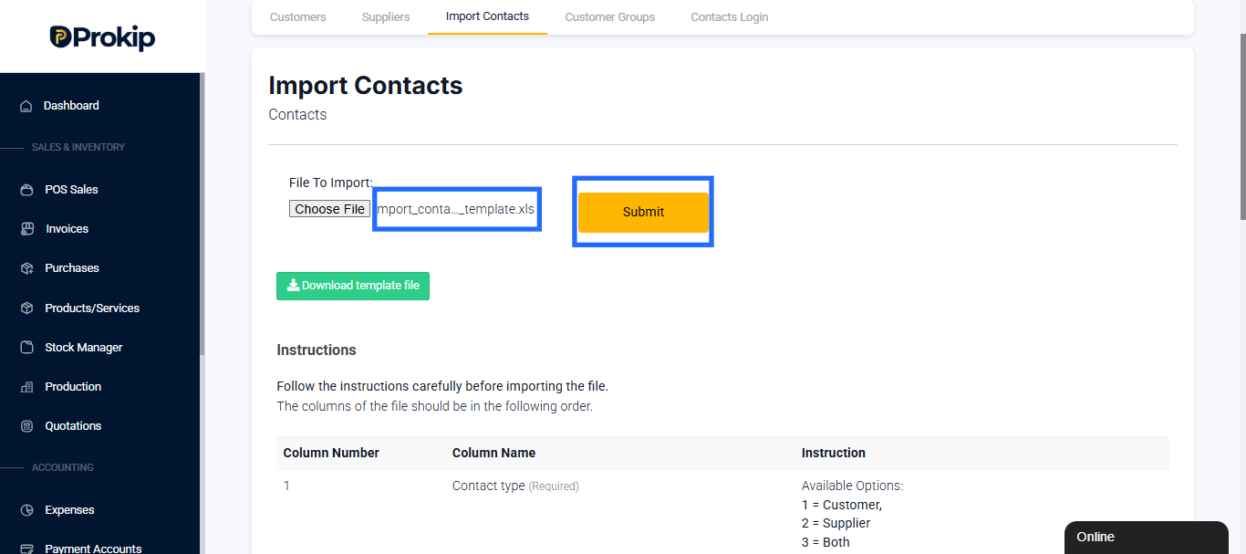The width and height of the screenshot is (1246, 554).
Task: Open the Quotations calculator icon
Action: [x=26, y=426]
